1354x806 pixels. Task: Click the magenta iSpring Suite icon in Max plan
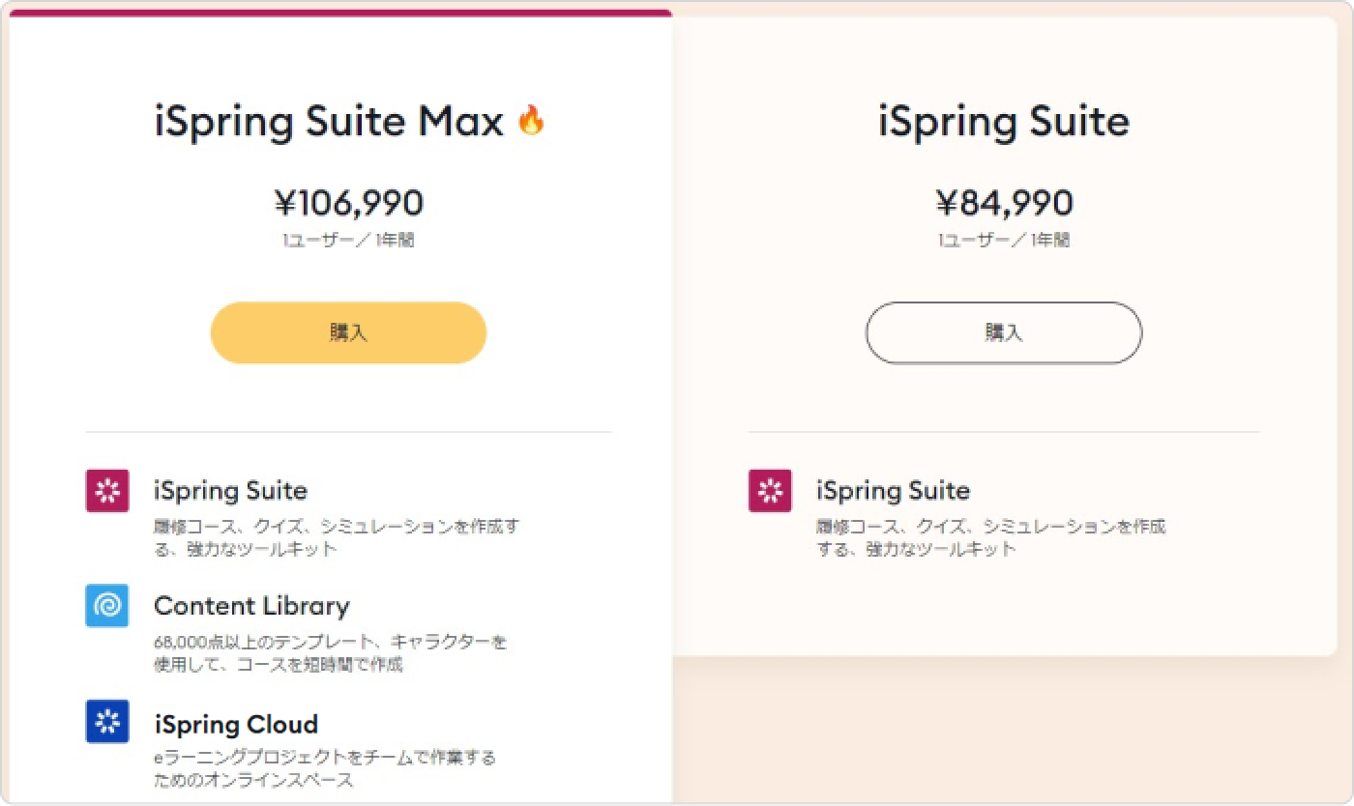tap(107, 490)
